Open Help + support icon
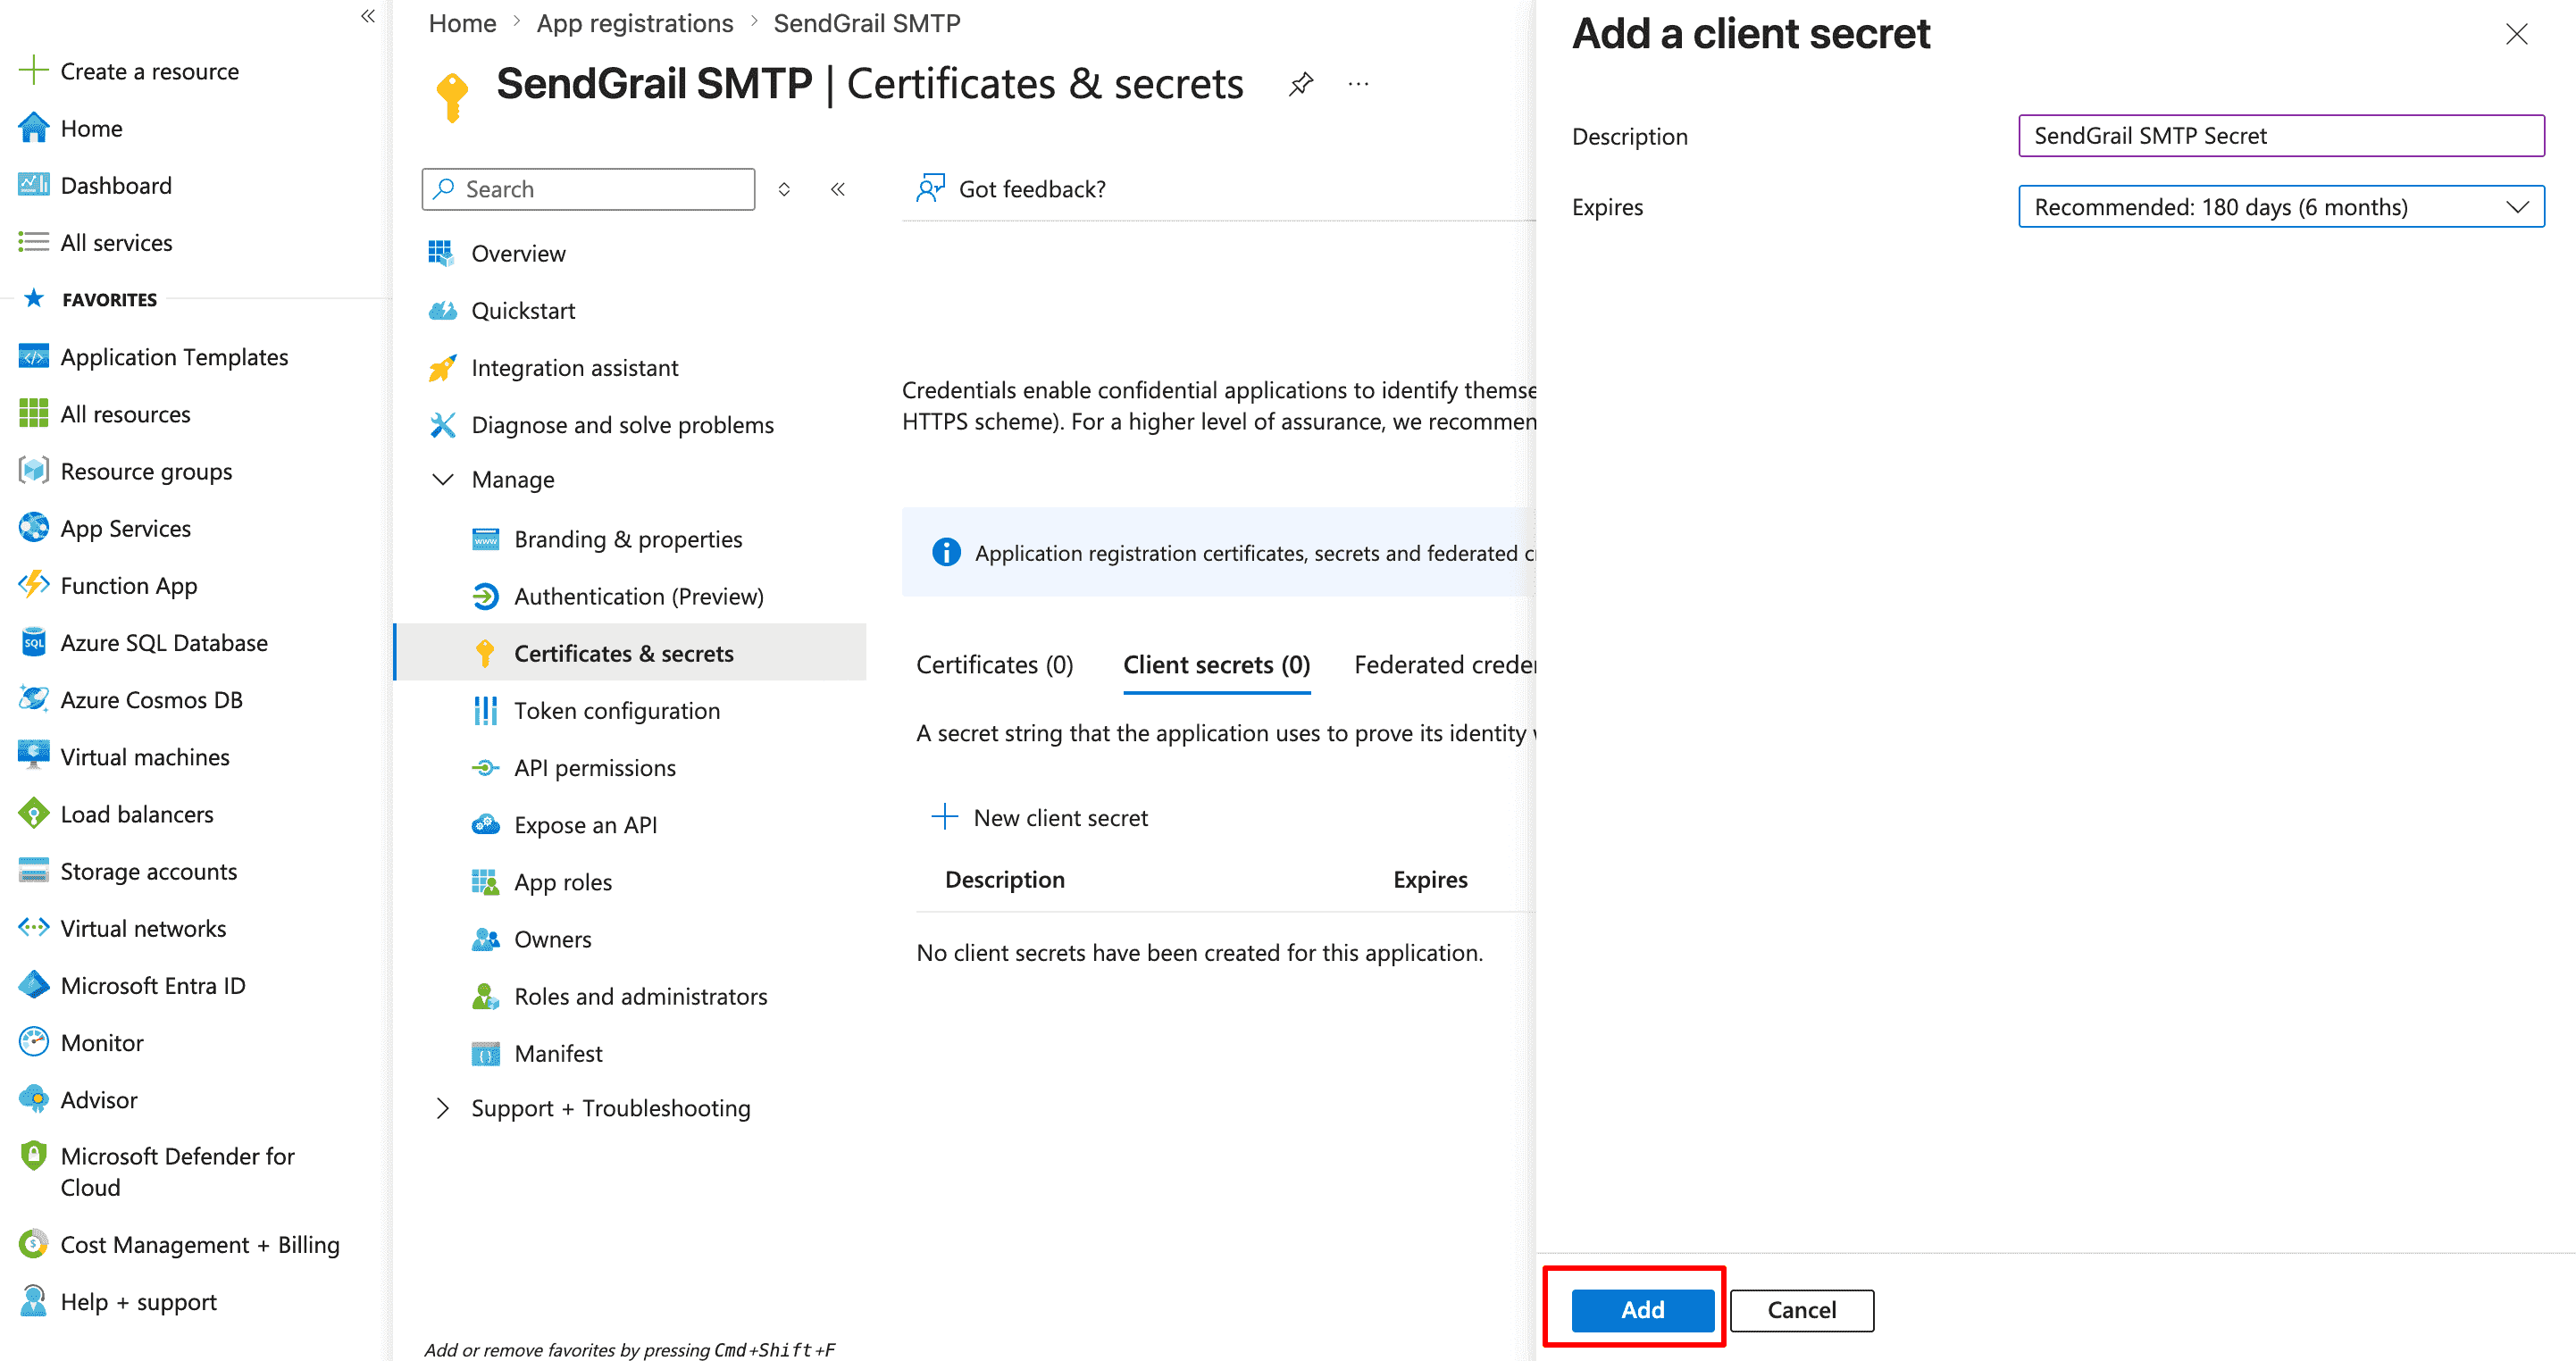Image resolution: width=2576 pixels, height=1361 pixels. click(33, 1301)
